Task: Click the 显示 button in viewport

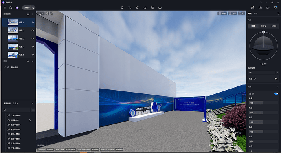Action: click(233, 13)
